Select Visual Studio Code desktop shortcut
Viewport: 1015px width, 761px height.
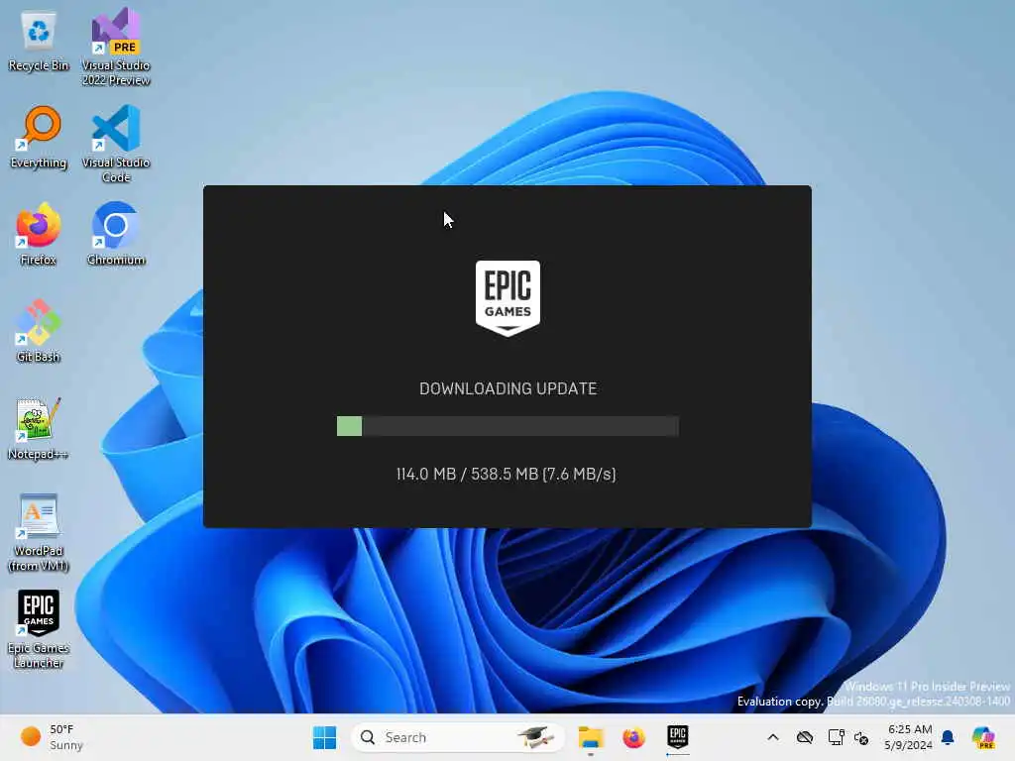116,144
